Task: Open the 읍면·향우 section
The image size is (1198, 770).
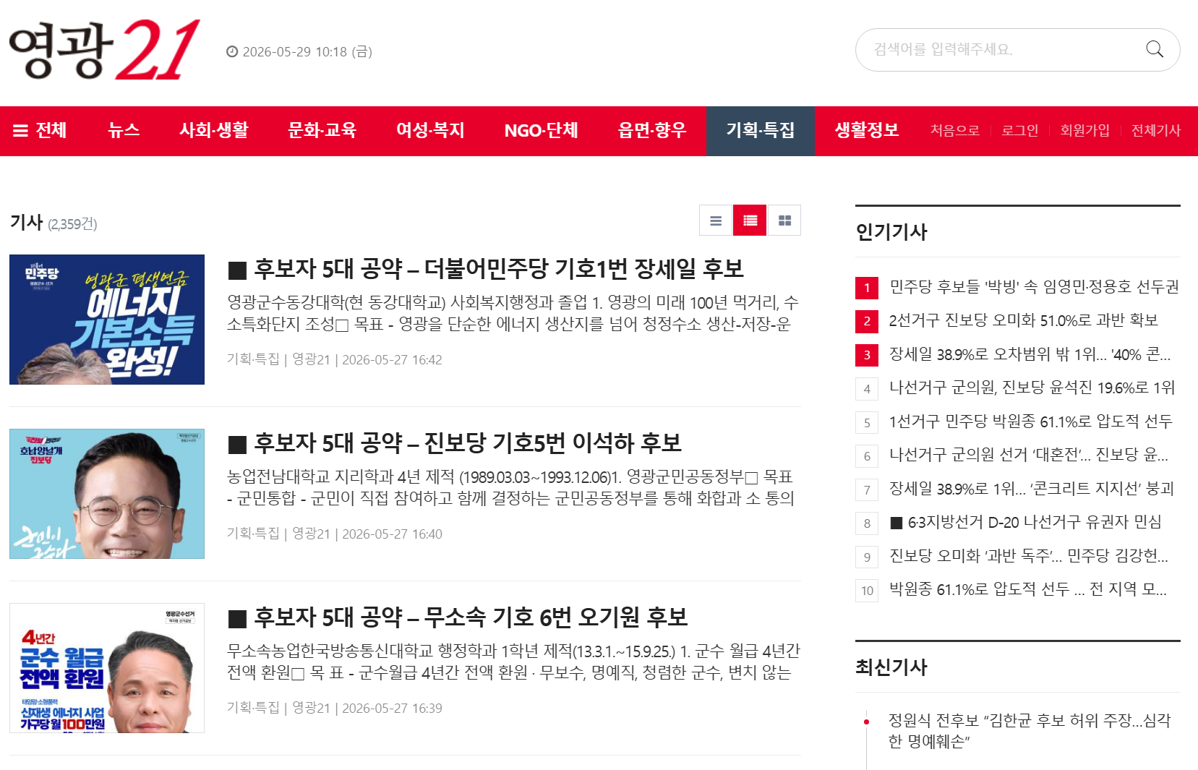Action: tap(652, 131)
